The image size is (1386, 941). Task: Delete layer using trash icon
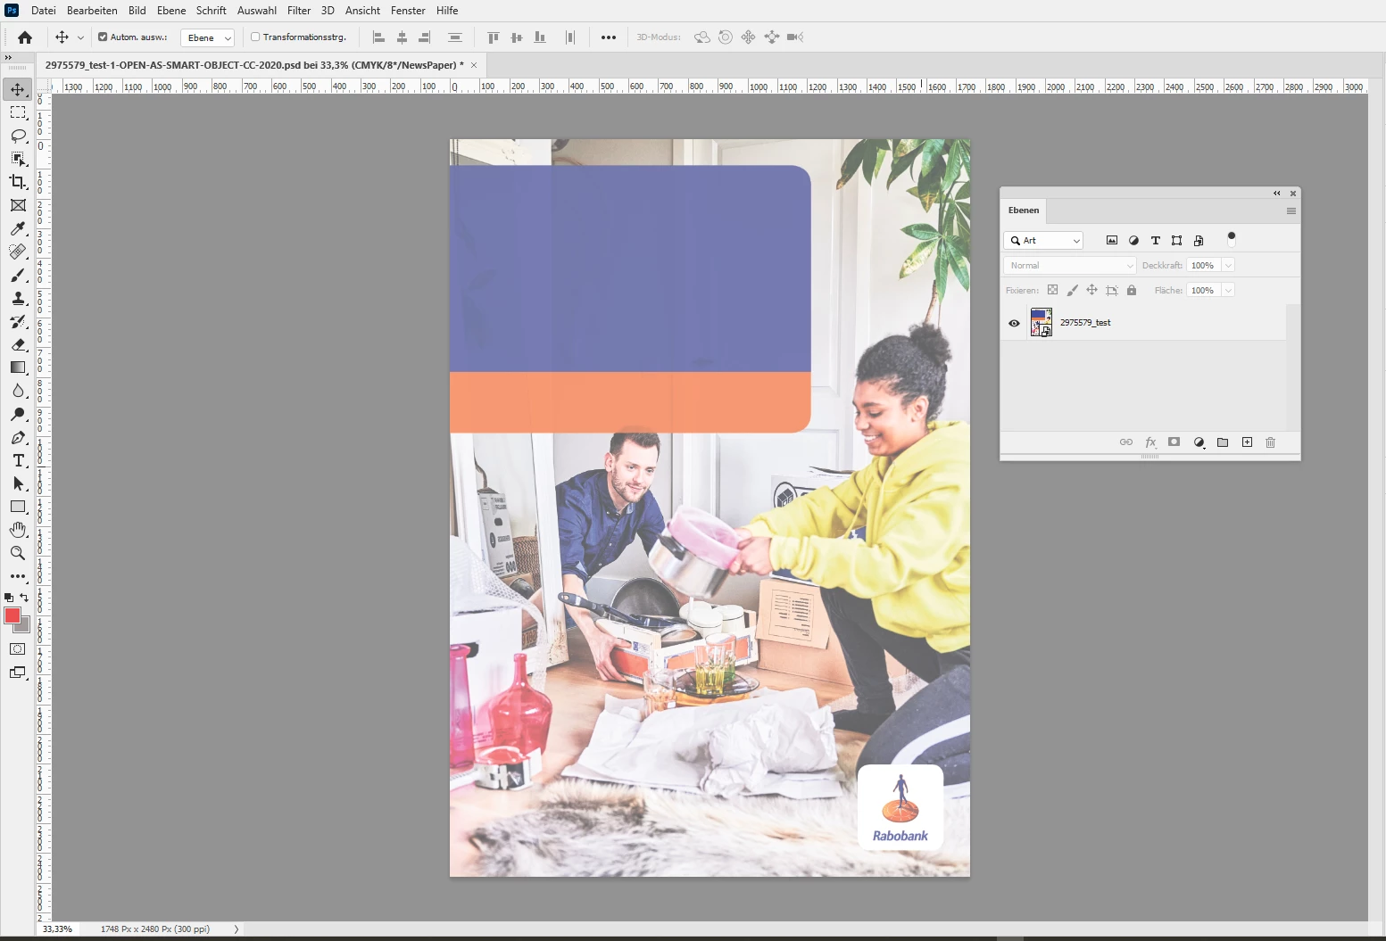[1271, 442]
